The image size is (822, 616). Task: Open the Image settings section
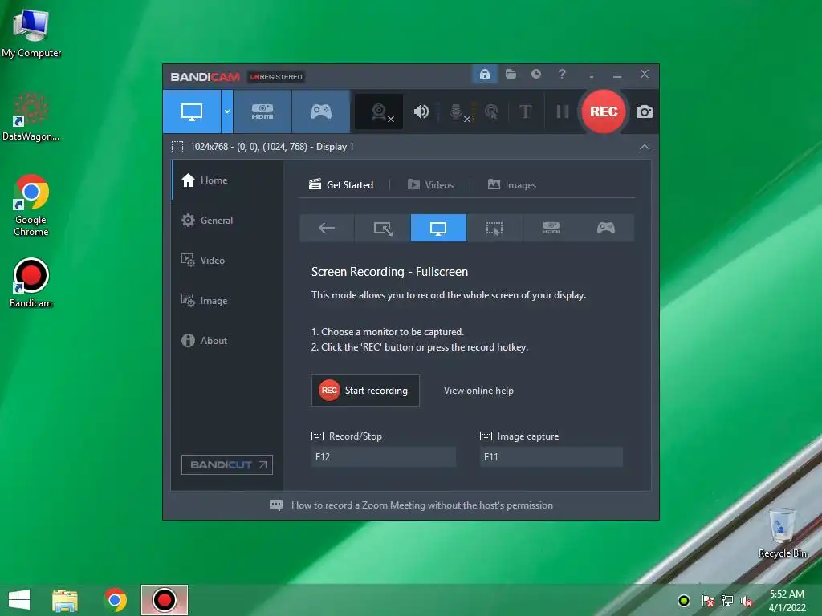click(227, 301)
